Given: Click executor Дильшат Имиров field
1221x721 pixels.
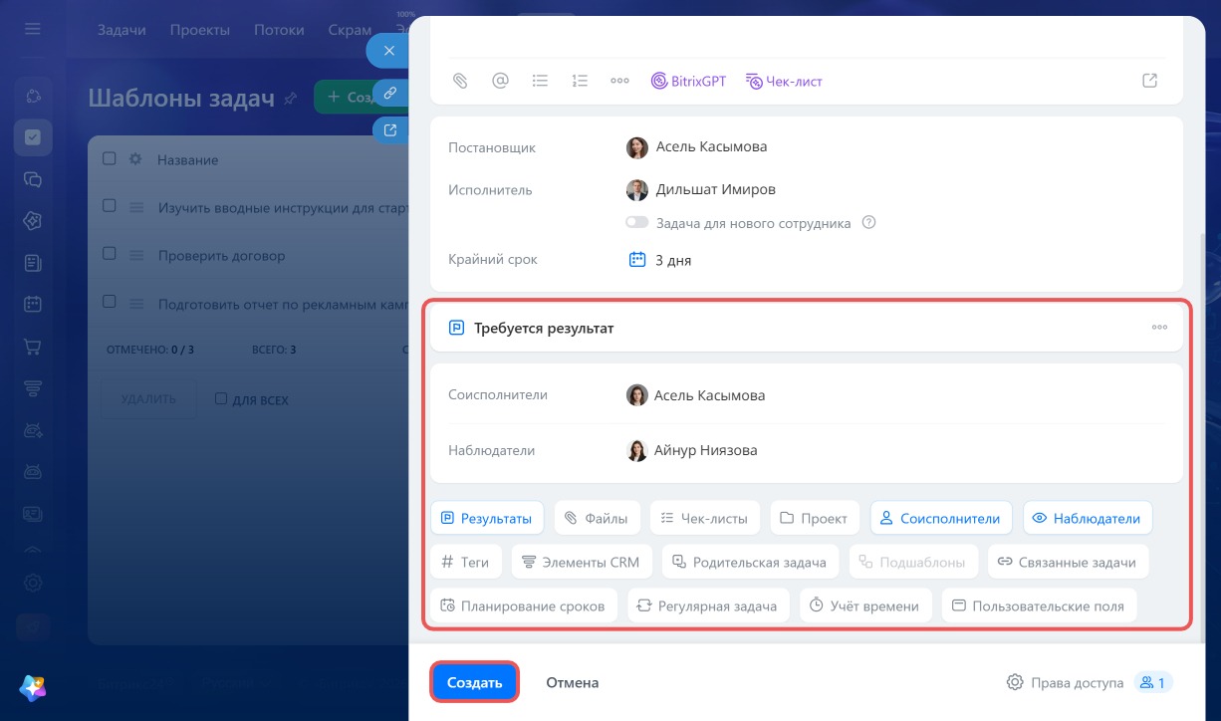Looking at the screenshot, I should 700,189.
